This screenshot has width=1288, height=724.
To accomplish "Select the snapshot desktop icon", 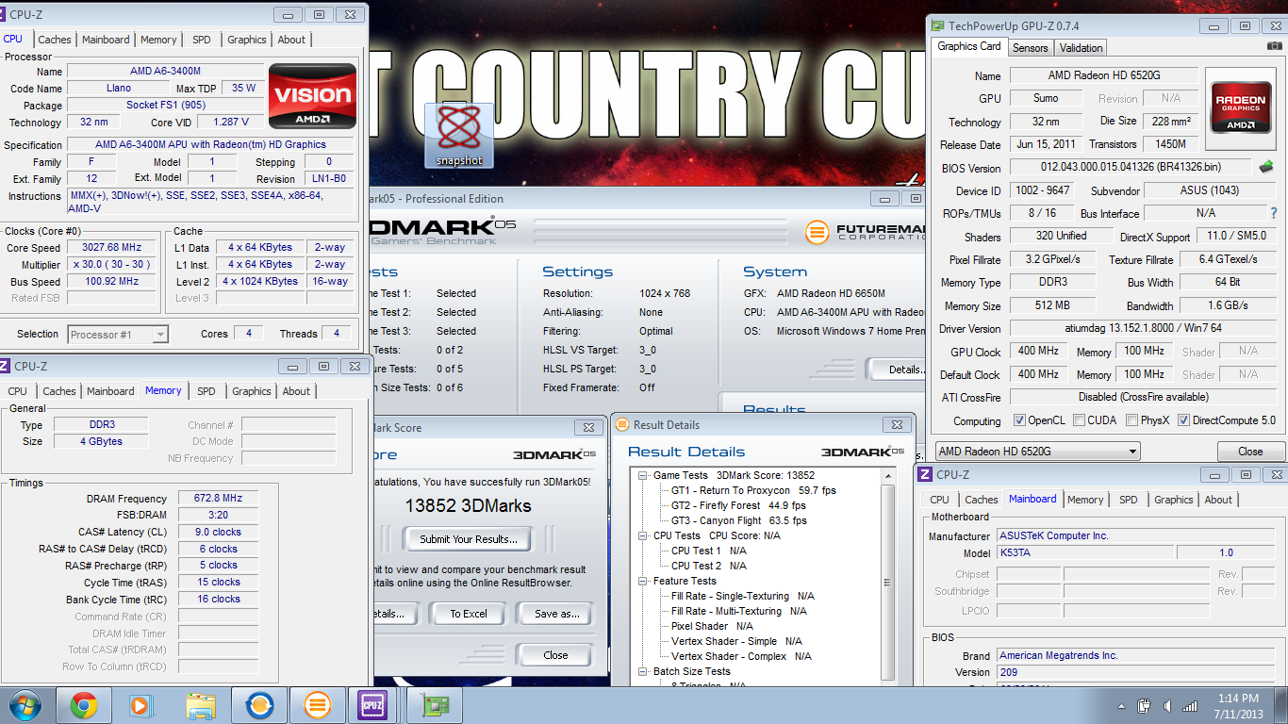I will click(x=459, y=135).
